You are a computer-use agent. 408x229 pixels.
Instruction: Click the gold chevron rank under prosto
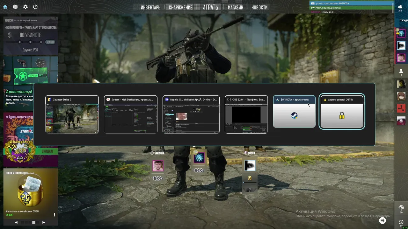click(250, 178)
